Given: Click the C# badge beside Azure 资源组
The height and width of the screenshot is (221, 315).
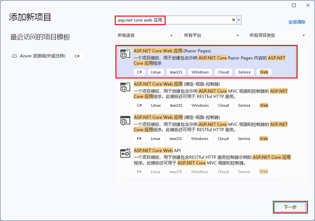Looking at the screenshot, I should [x=77, y=56].
